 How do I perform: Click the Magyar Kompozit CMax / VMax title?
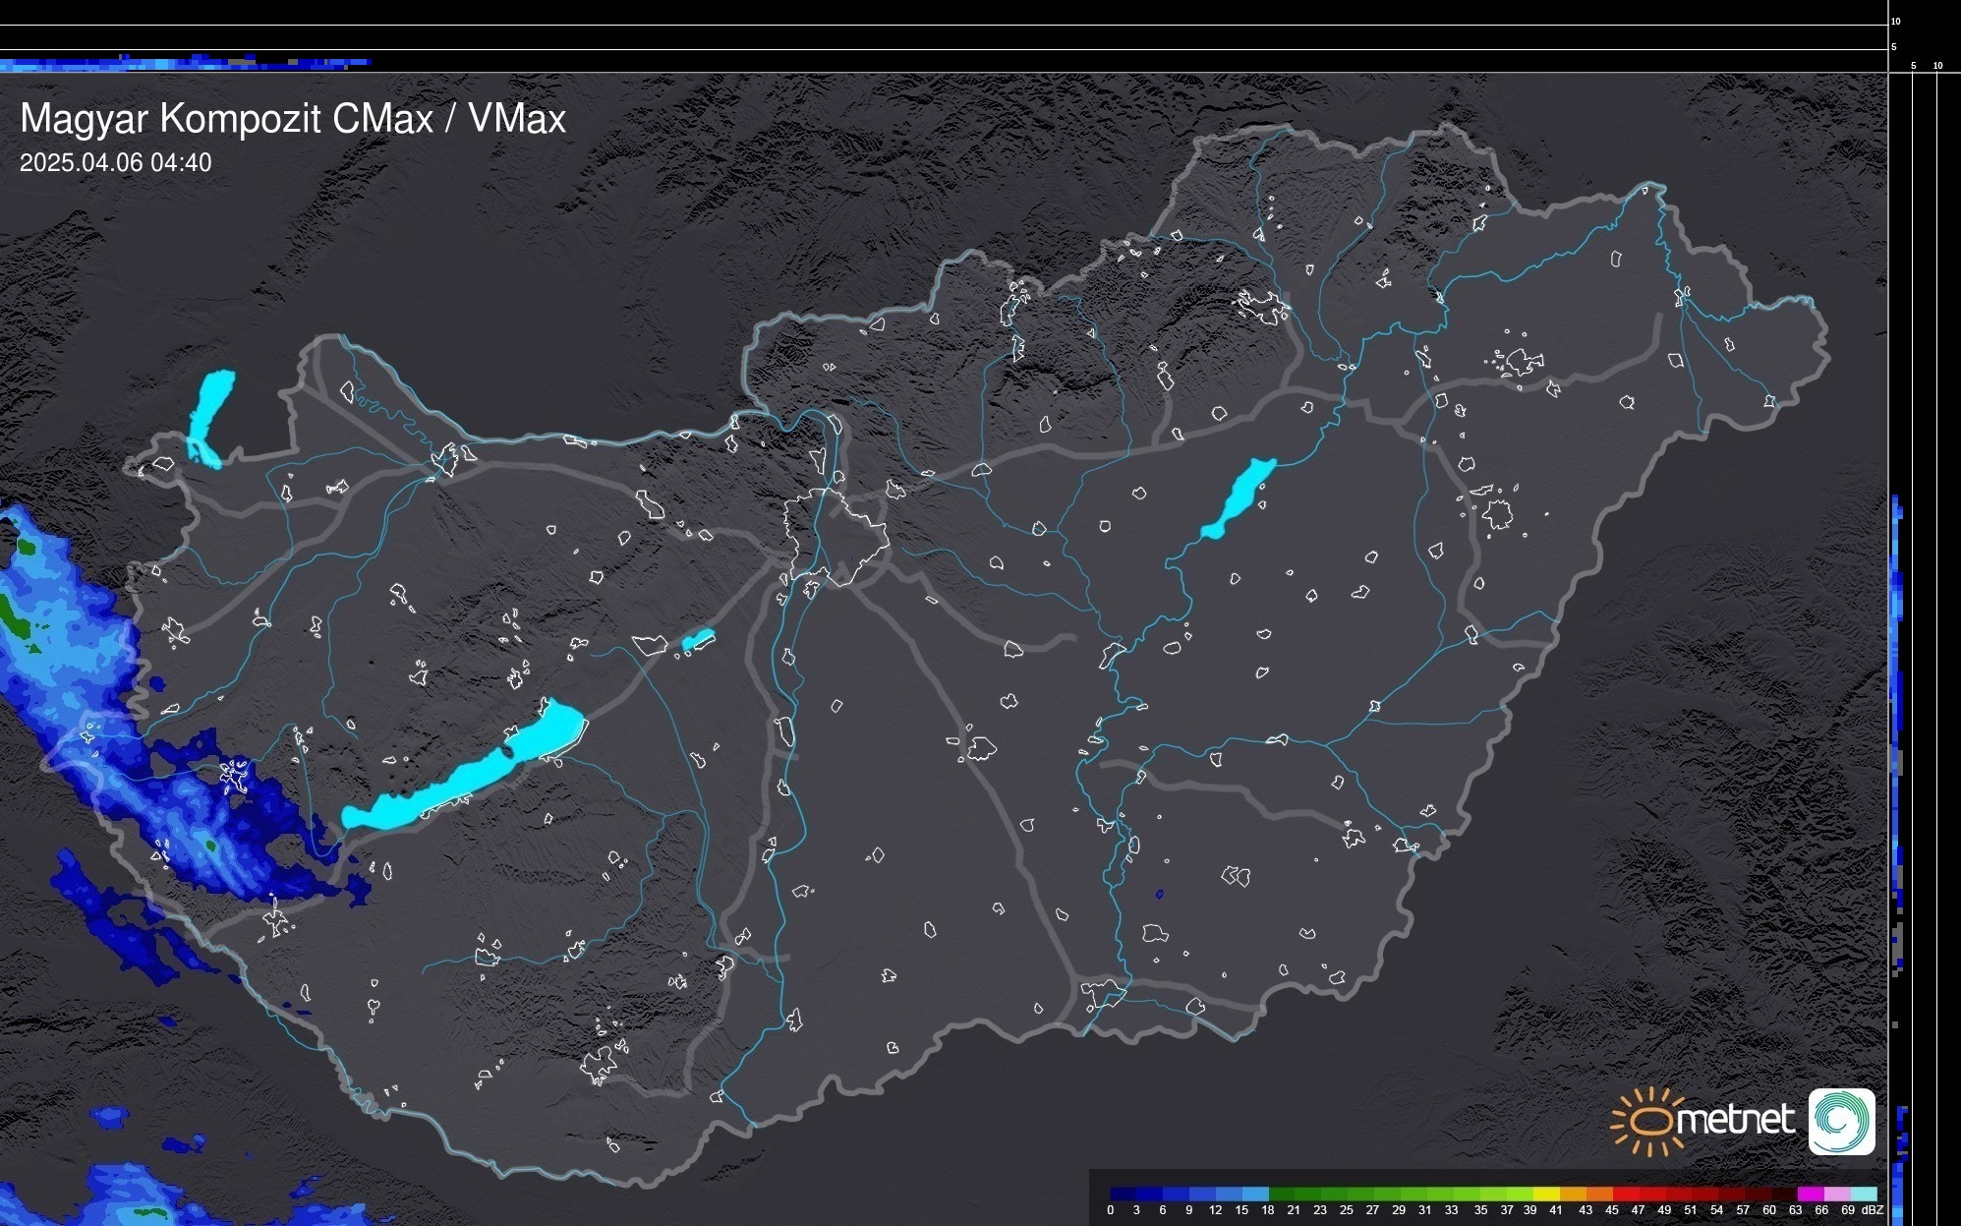292,119
